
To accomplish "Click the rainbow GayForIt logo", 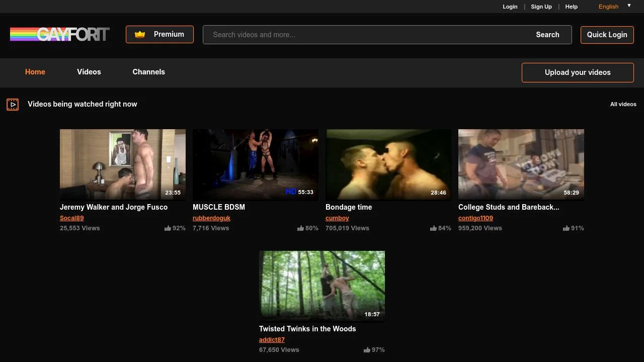I will pos(59,34).
